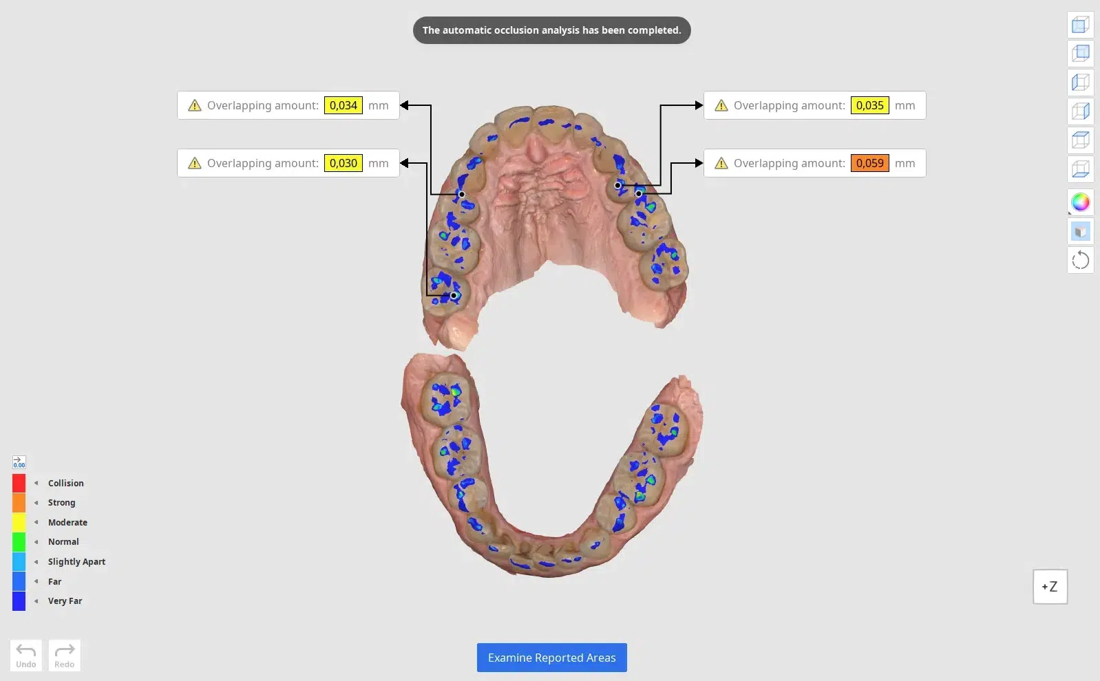The width and height of the screenshot is (1100, 681).
Task: Toggle the solid gray cube display mode
Action: pos(1080,231)
